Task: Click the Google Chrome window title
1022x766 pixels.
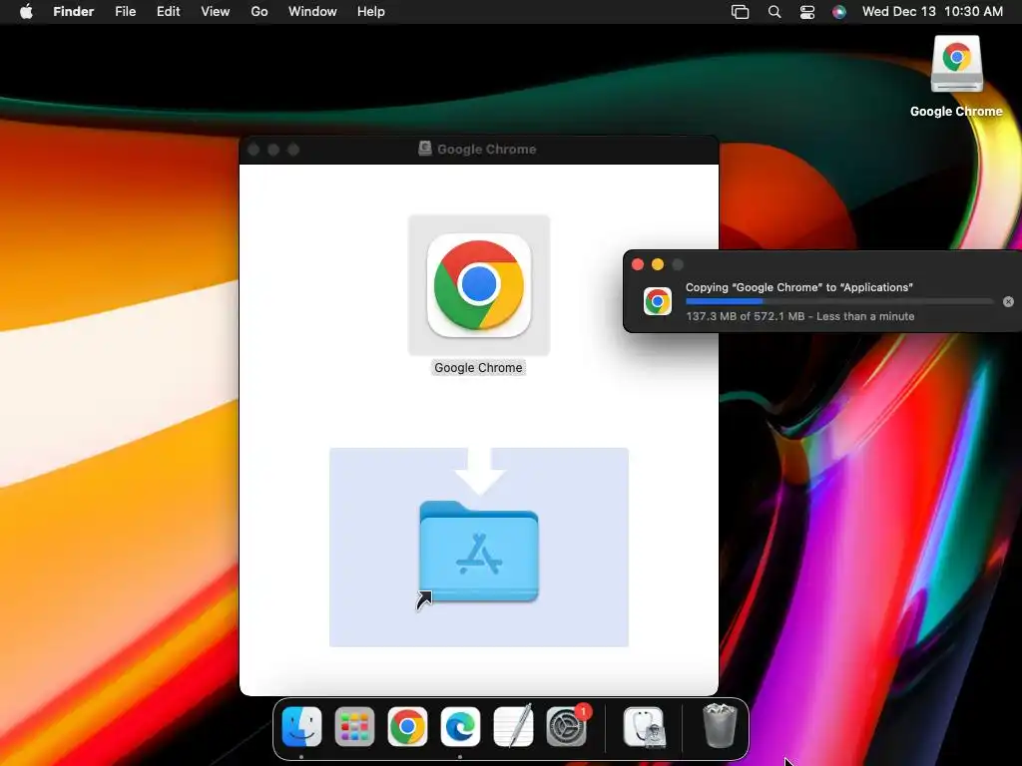Action: coord(486,150)
